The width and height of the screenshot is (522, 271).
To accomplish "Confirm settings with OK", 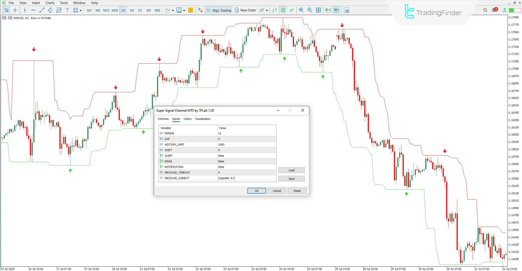I will (x=256, y=190).
